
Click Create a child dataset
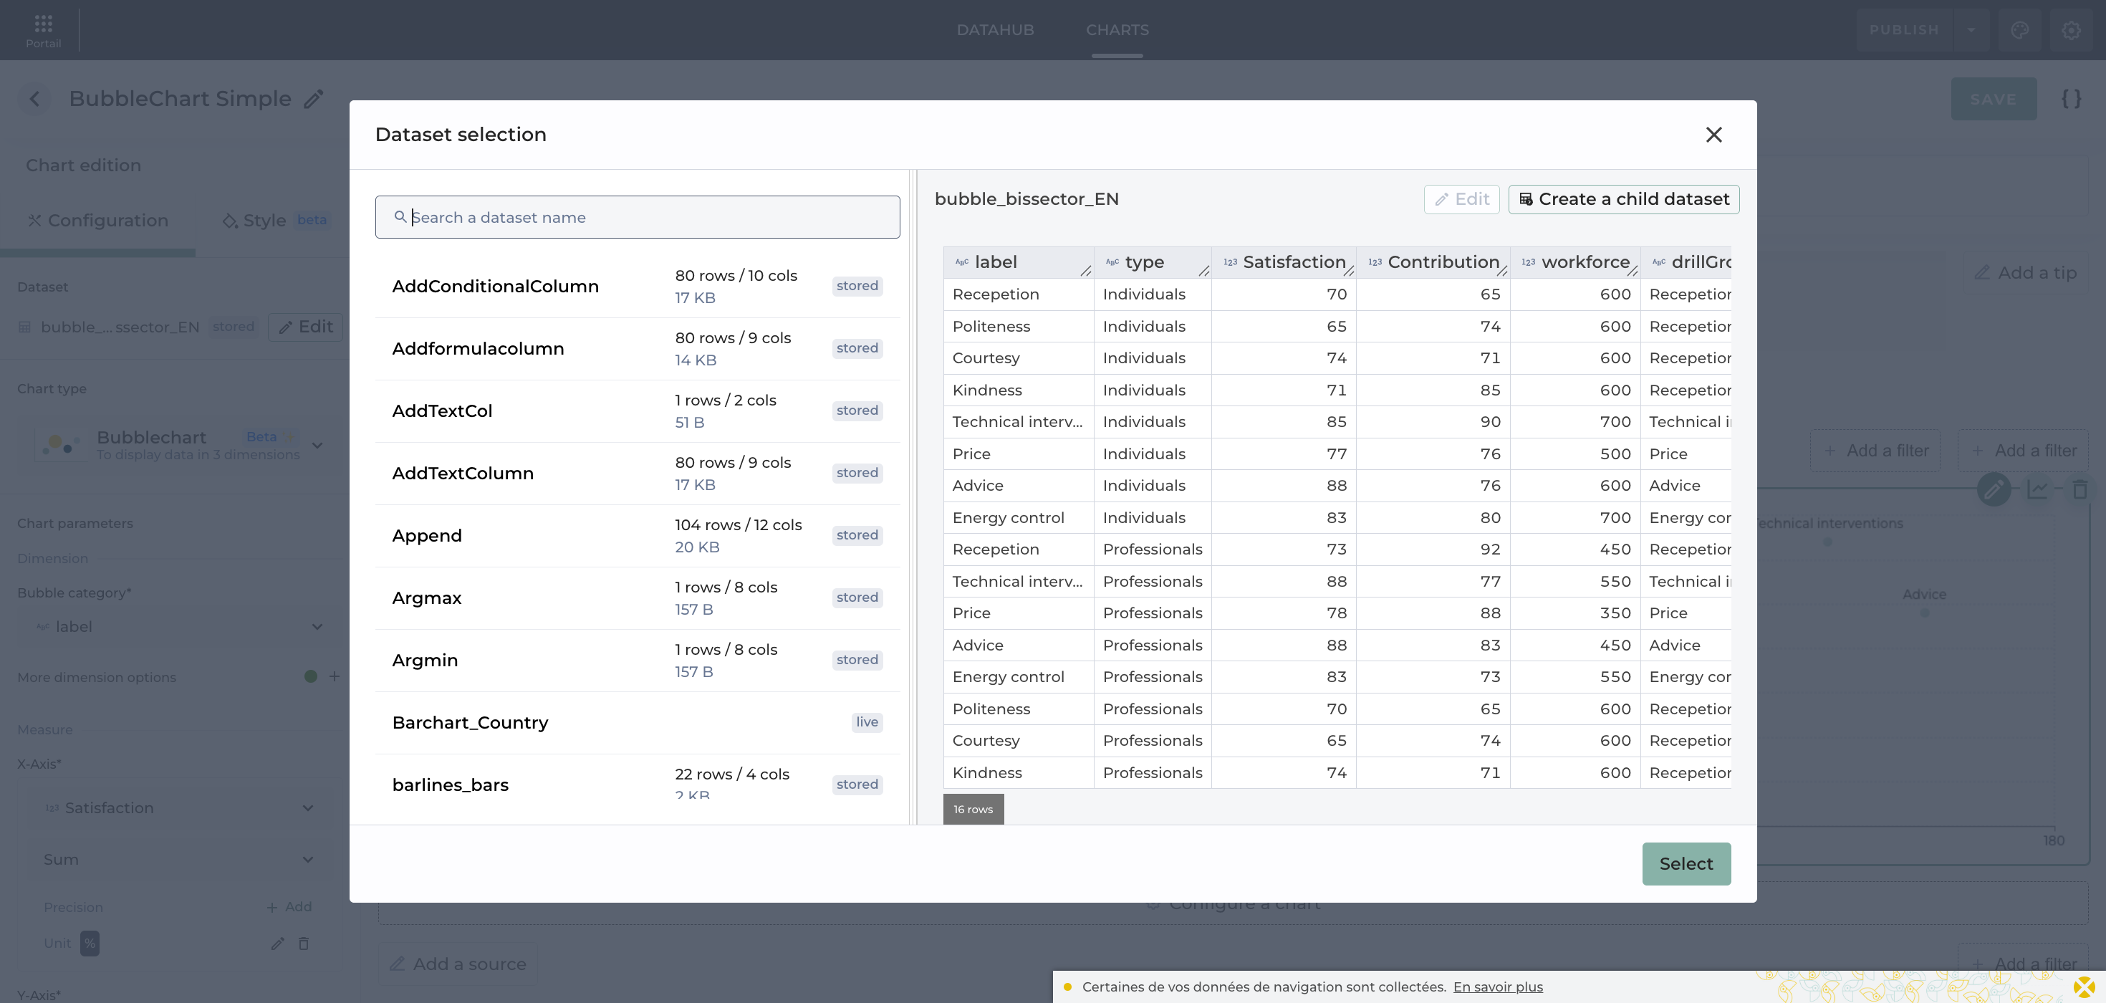pos(1622,199)
